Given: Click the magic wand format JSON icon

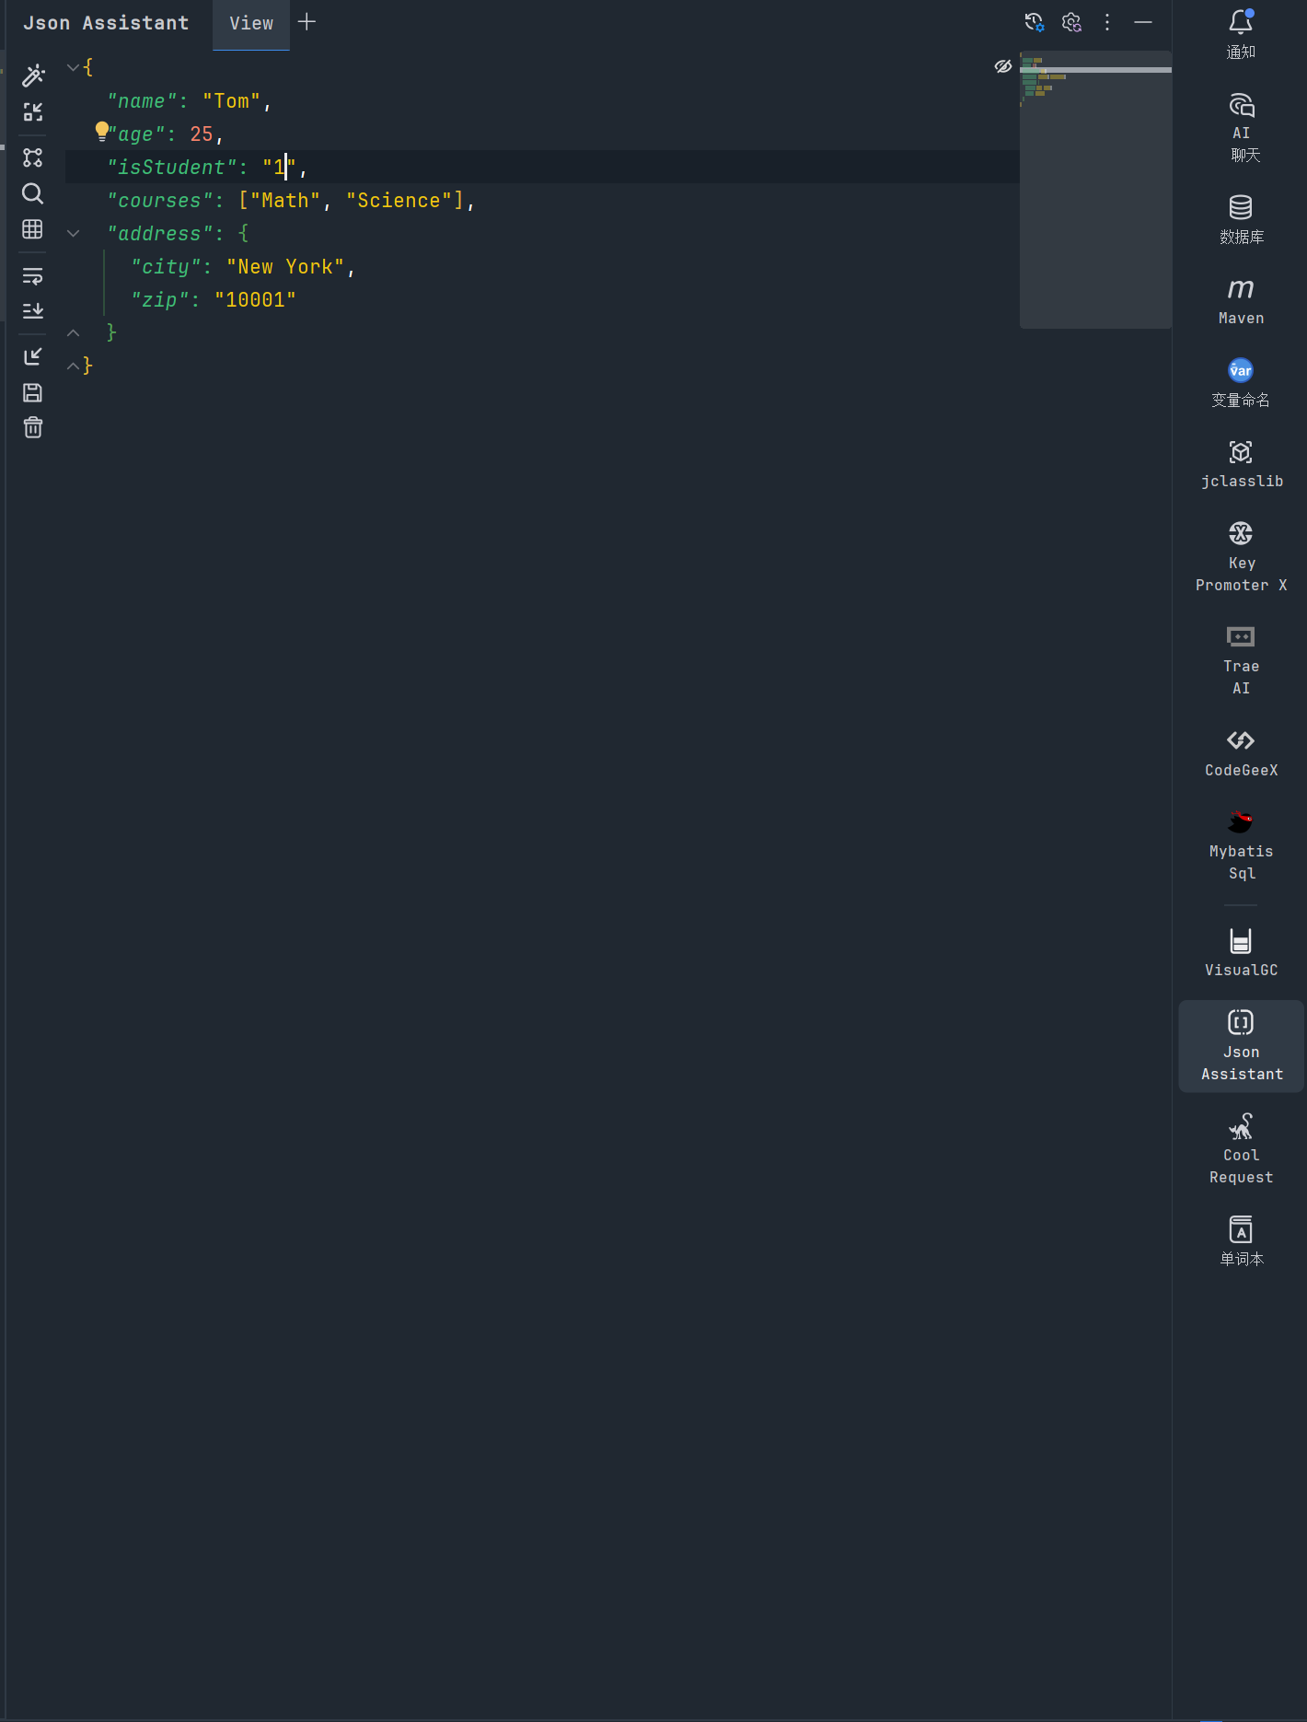Looking at the screenshot, I should (33, 76).
